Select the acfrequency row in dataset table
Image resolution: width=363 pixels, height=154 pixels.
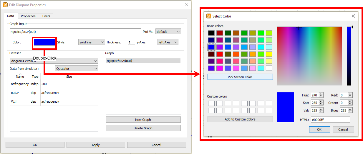pyautogui.click(x=54, y=84)
